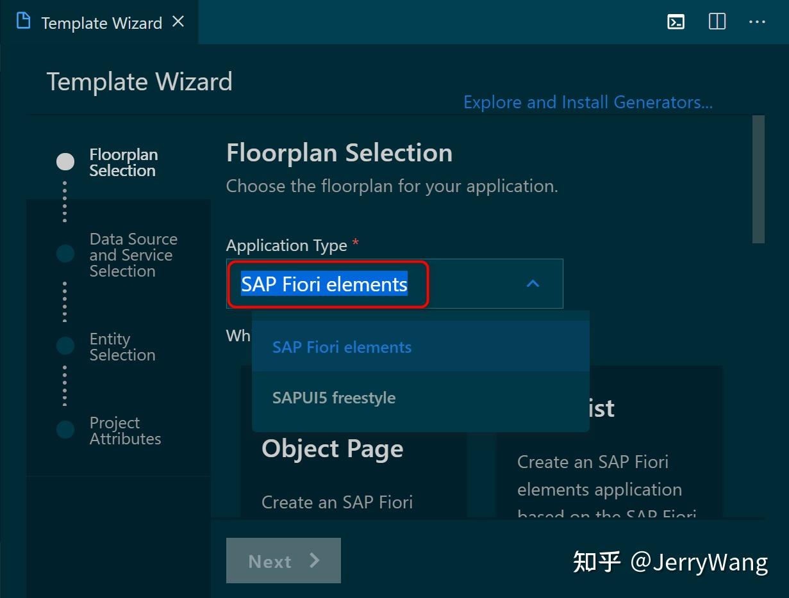This screenshot has height=598, width=789.
Task: Click the Entity Selection step circle
Action: [65, 345]
